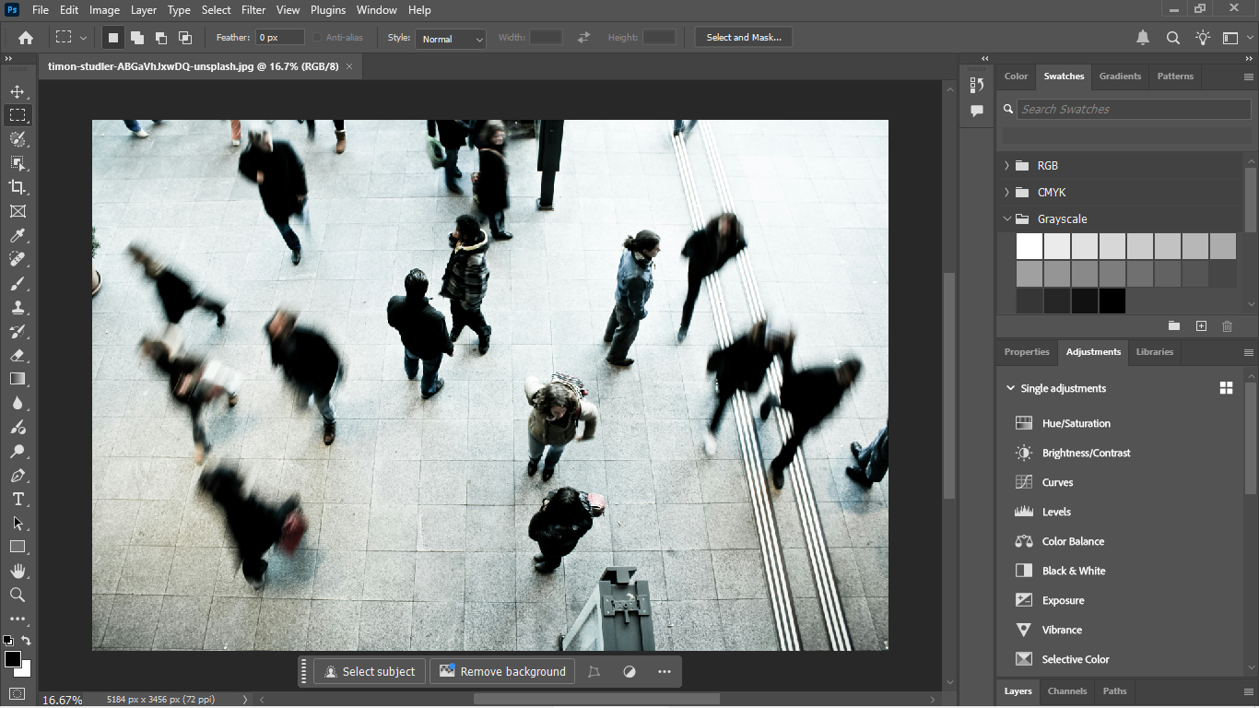Toggle the Anti-alias checkbox
1259x708 pixels.
318,38
